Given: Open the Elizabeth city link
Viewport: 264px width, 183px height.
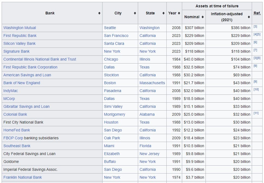Looking at the screenshot, I should [112, 154].
